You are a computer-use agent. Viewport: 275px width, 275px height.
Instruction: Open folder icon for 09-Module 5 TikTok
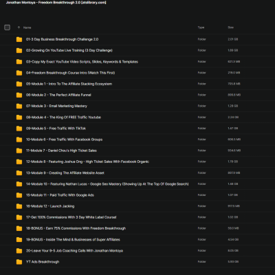click(19, 129)
